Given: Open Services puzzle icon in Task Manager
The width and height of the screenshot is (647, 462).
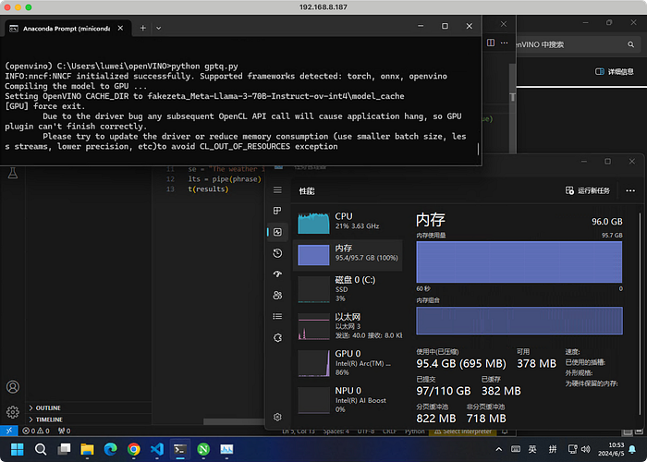Looking at the screenshot, I should [x=277, y=337].
